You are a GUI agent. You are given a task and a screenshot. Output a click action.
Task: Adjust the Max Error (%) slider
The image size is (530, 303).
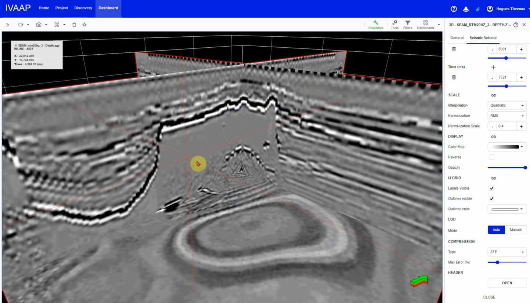(x=507, y=262)
